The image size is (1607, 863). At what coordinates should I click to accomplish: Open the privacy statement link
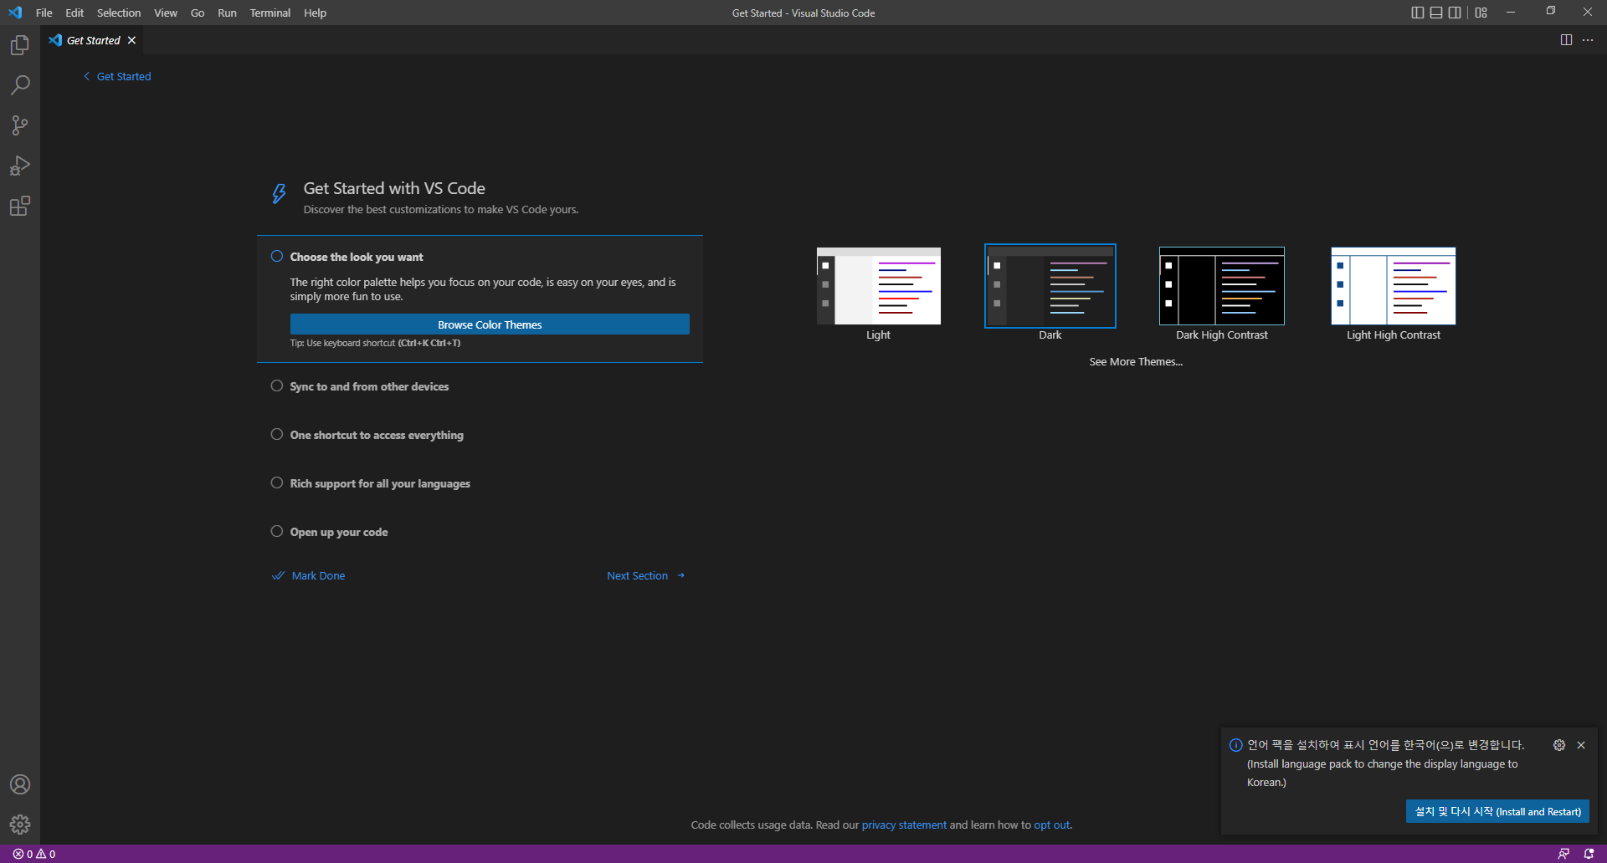pos(904,825)
